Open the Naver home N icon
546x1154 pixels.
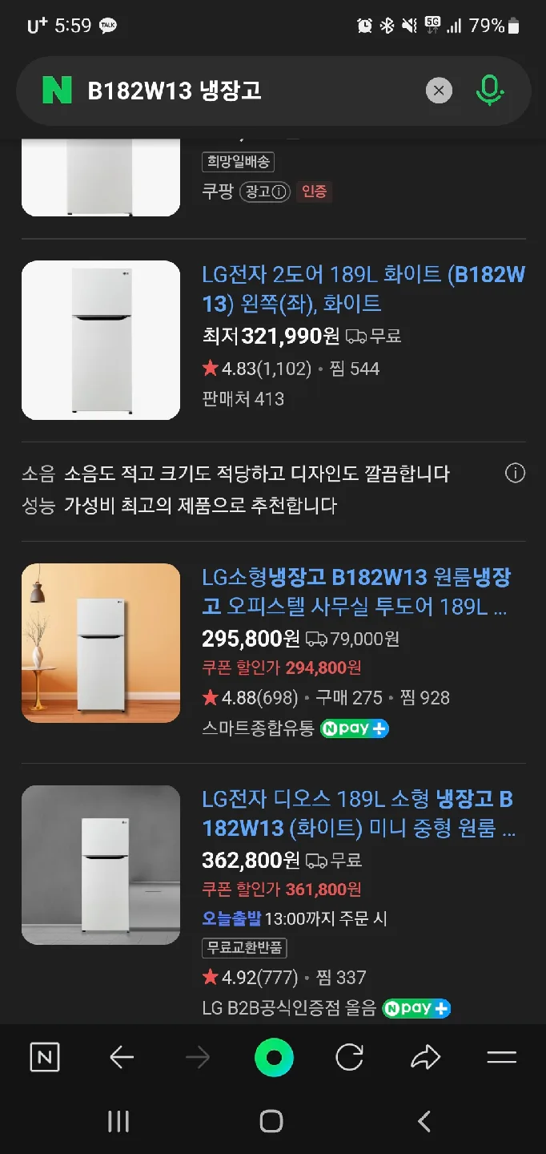pyautogui.click(x=45, y=1058)
